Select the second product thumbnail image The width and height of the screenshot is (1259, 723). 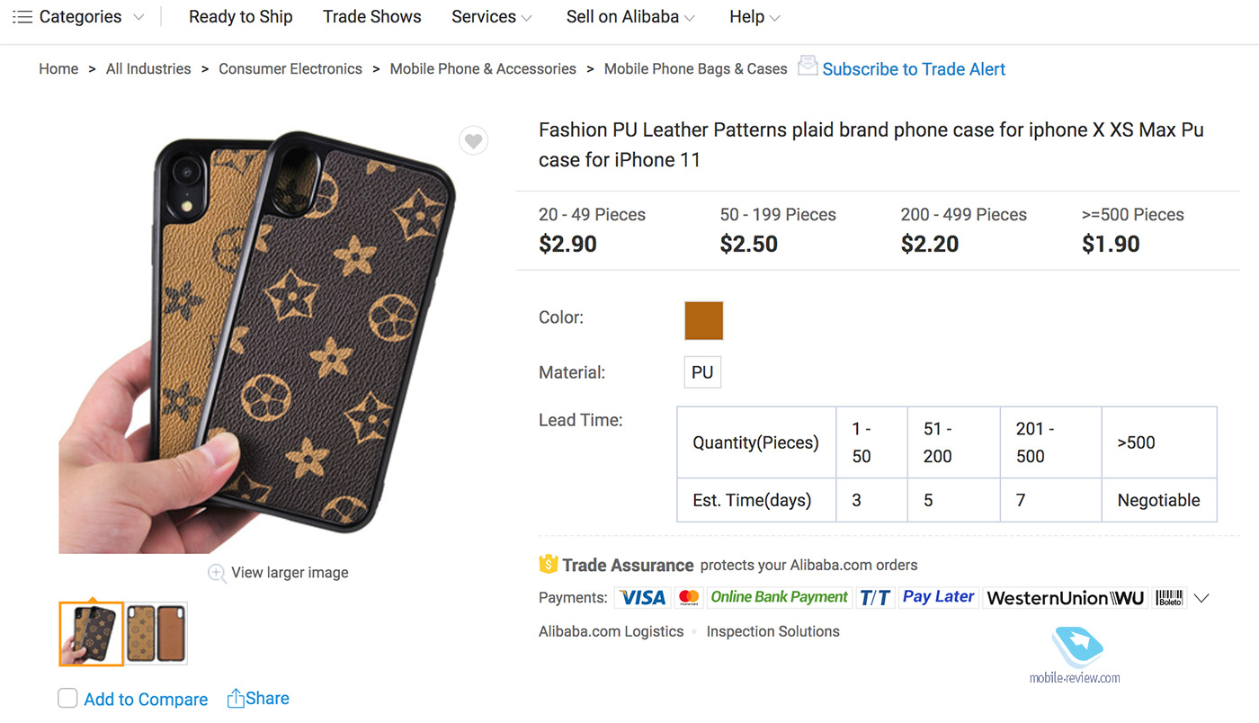tap(156, 634)
